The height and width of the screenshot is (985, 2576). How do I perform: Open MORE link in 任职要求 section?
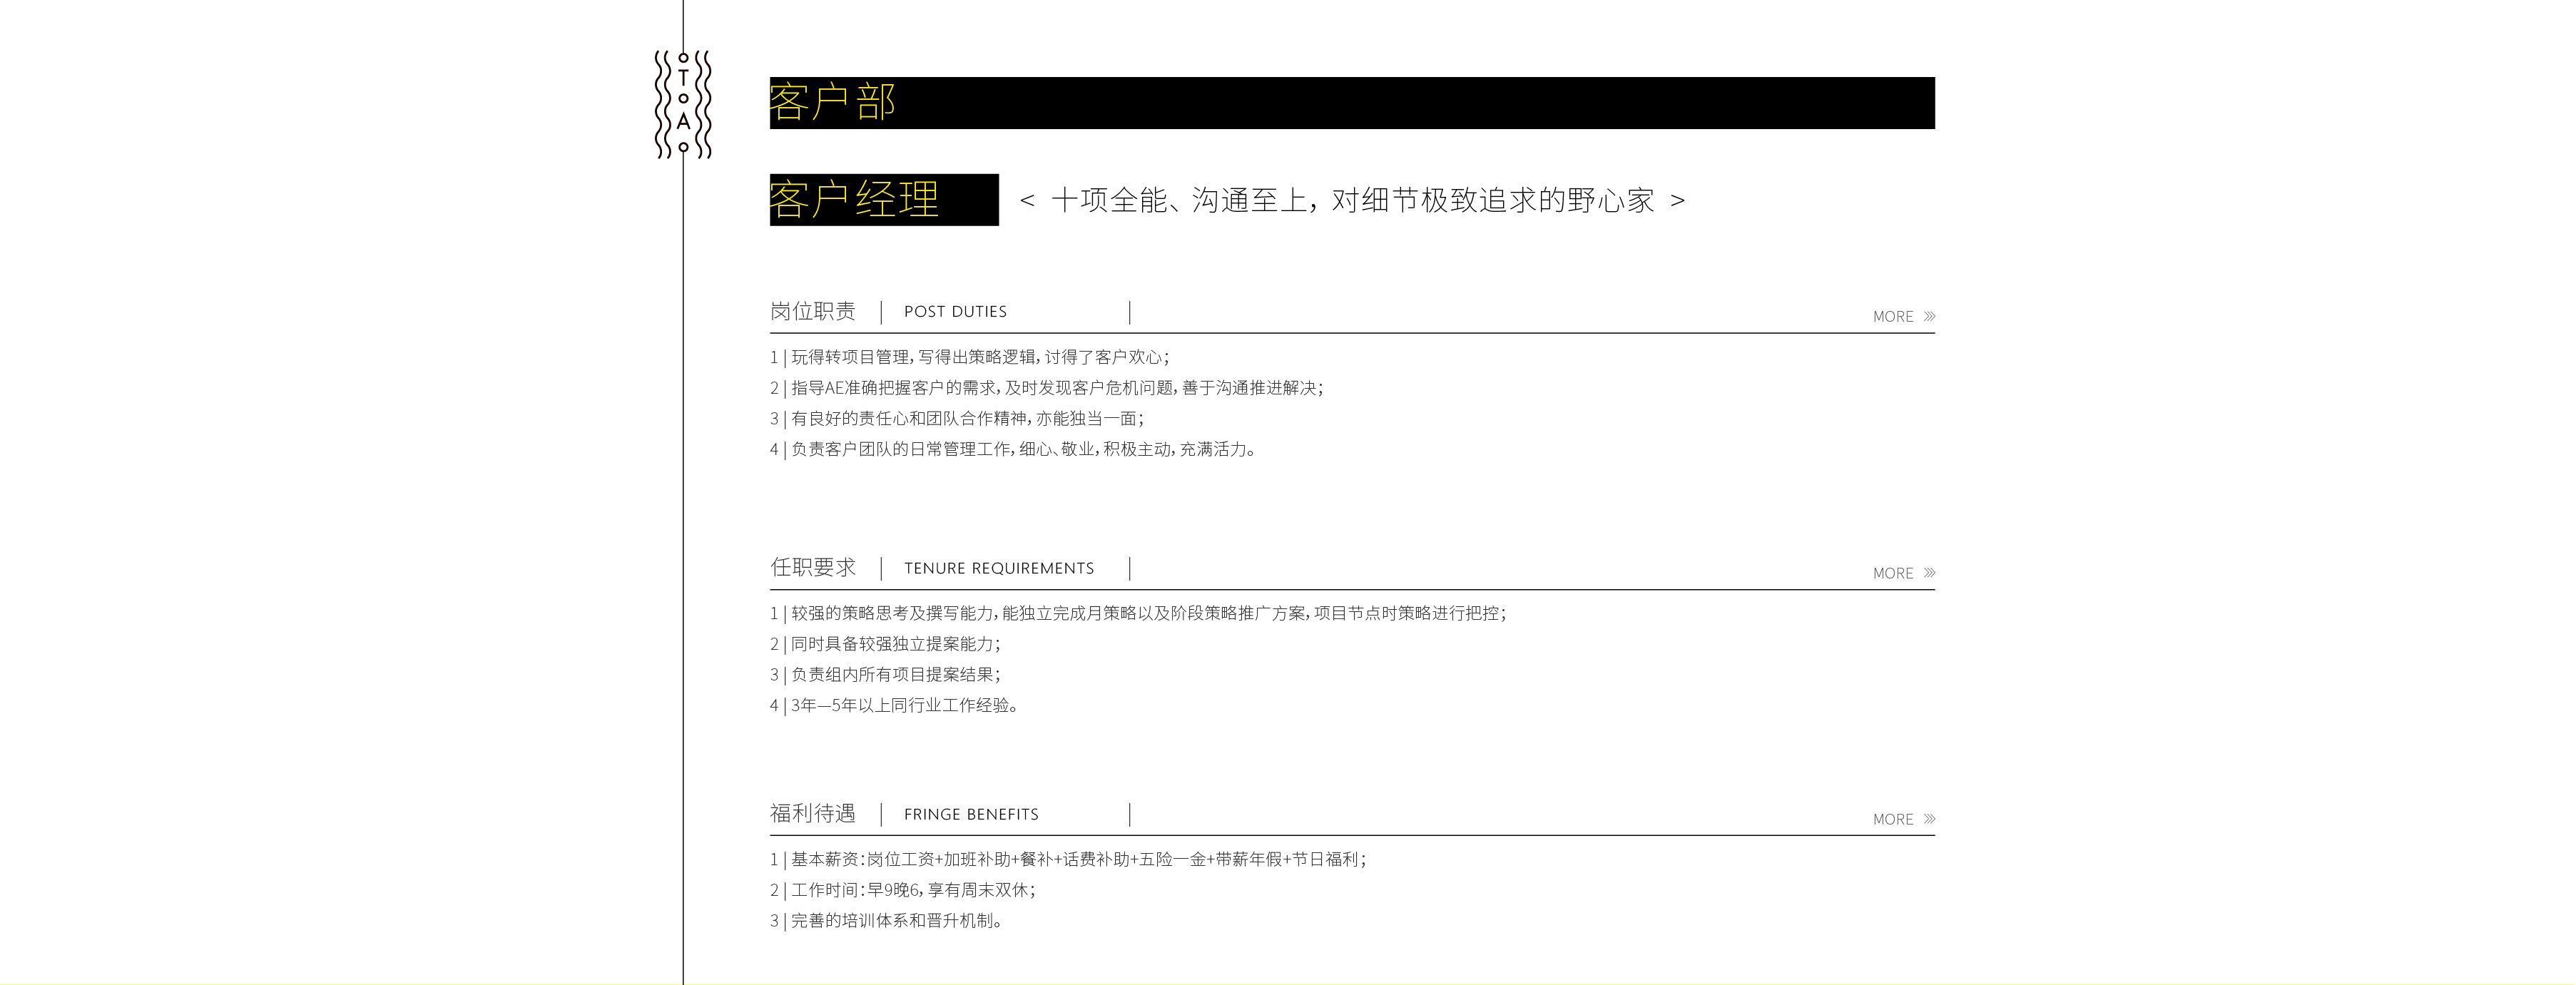tap(1892, 574)
